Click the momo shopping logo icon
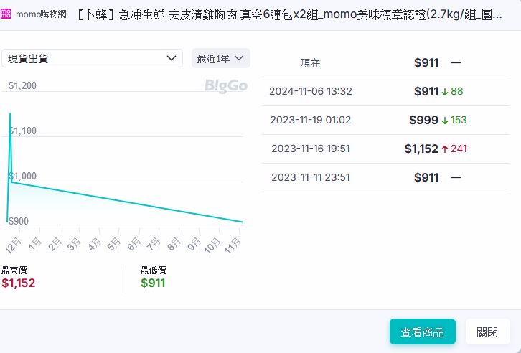Image resolution: width=521 pixels, height=353 pixels. click(6, 14)
